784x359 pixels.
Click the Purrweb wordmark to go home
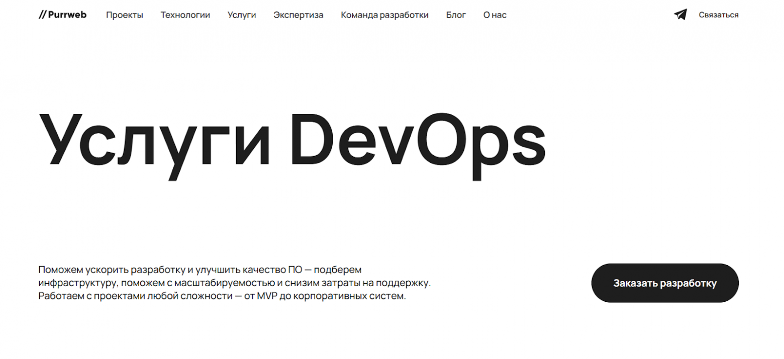[x=66, y=15]
